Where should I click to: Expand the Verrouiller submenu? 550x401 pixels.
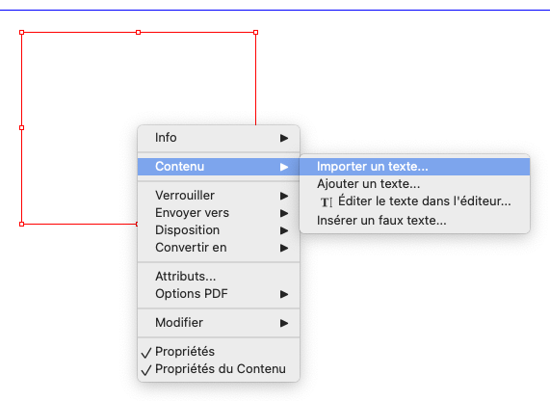point(219,196)
